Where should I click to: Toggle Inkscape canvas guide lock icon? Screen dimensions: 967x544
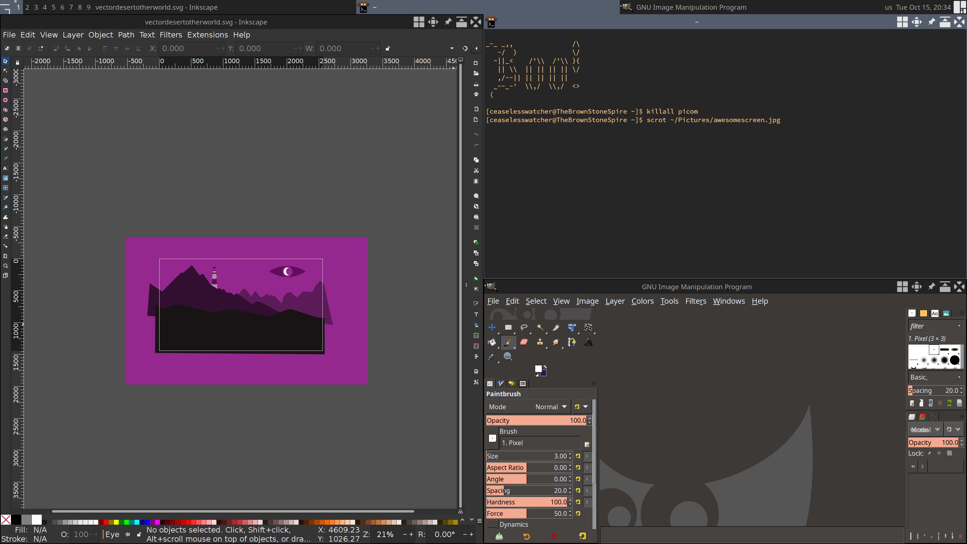coord(17,62)
